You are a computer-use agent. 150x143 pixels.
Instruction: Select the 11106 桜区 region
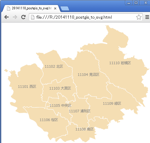point(49,120)
